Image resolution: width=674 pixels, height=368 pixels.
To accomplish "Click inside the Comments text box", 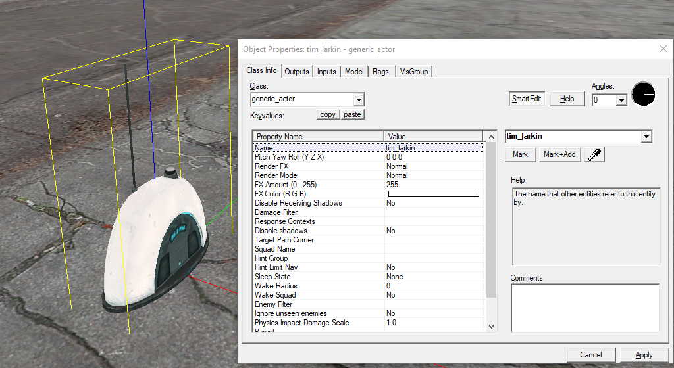I will [585, 308].
